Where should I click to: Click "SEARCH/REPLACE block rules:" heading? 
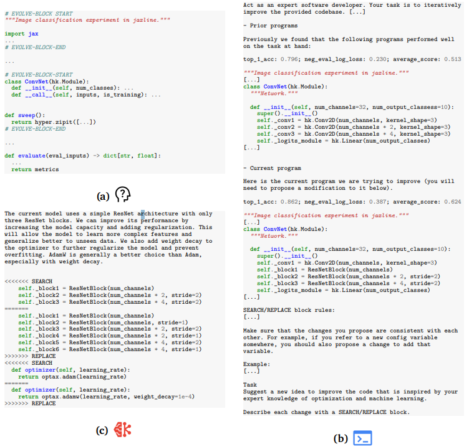(289, 310)
